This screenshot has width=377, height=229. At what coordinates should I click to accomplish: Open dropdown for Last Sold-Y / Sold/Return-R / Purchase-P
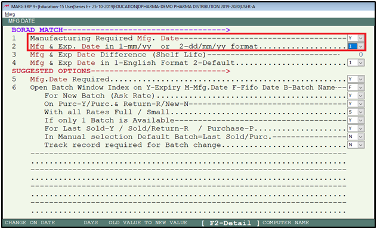[361, 128]
